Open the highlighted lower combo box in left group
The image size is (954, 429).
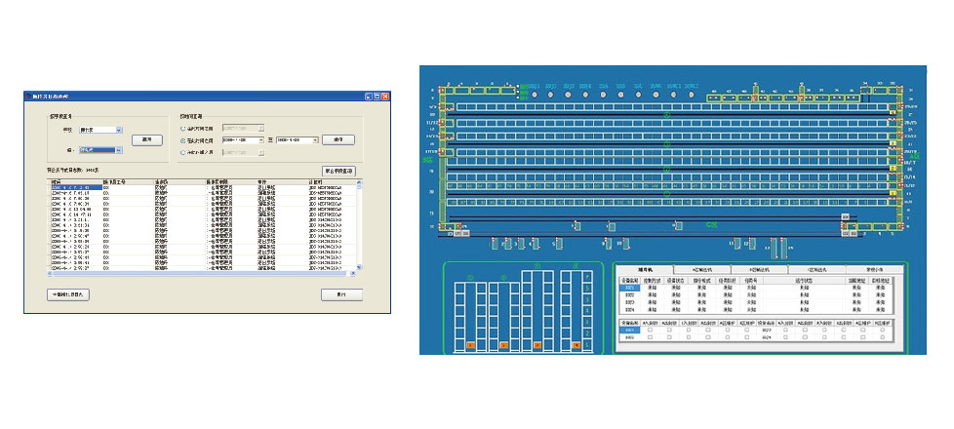click(119, 150)
